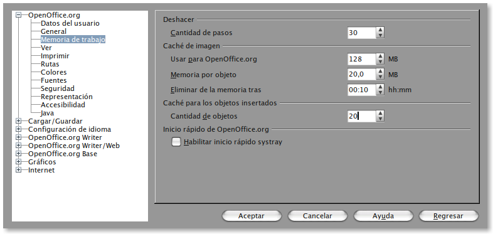This screenshot has width=493, height=234.
Task: Select Cargar/Guardar label in tree
Action: (55, 121)
